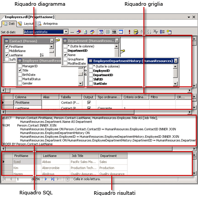Collapse the Contact (Person) table window
Screen dimensions: 198x197
tap(52, 41)
